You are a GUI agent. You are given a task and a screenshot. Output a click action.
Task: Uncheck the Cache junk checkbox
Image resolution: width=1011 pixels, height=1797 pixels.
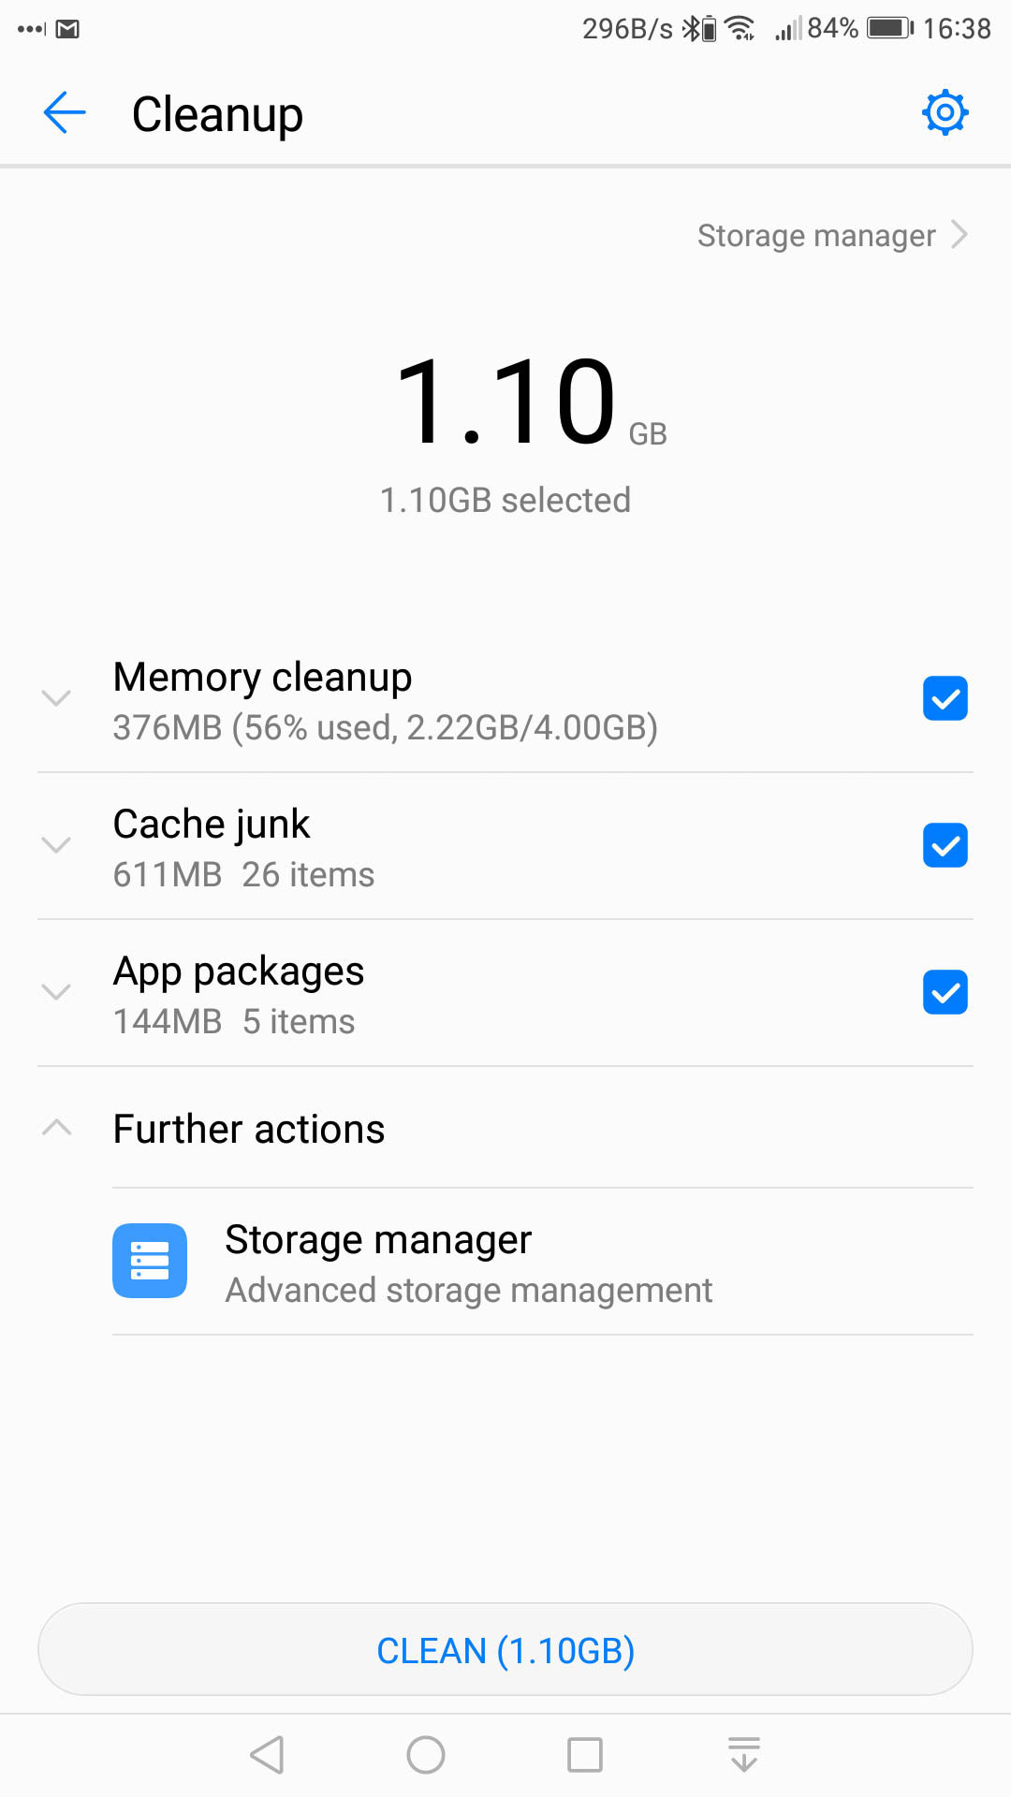945,845
